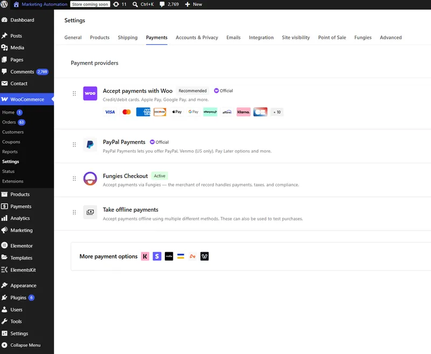
Task: Click the black Mollie icon
Action: [169, 256]
